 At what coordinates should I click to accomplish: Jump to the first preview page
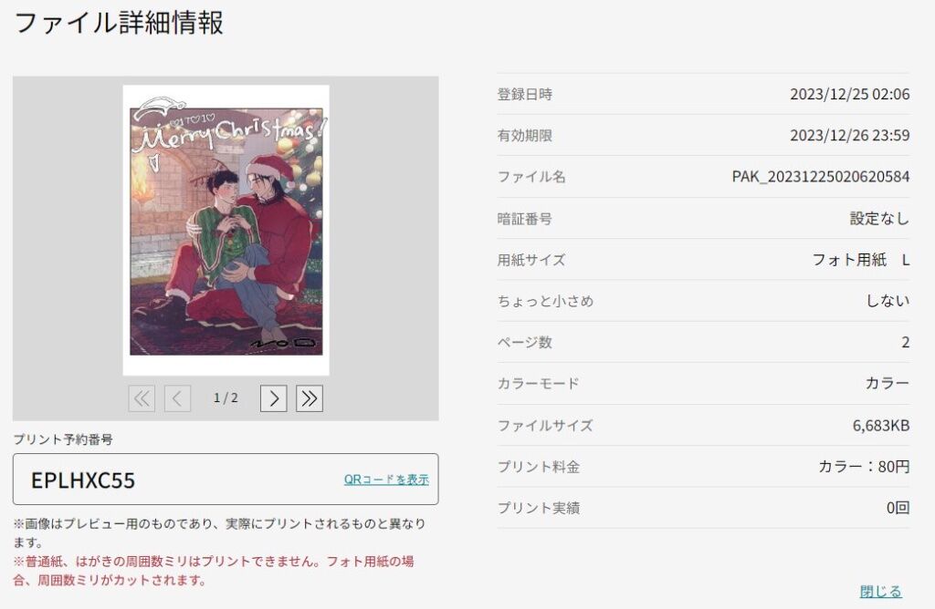142,398
